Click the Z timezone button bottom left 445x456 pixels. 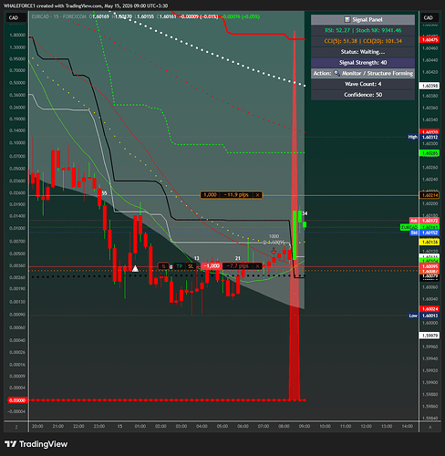coord(16,427)
